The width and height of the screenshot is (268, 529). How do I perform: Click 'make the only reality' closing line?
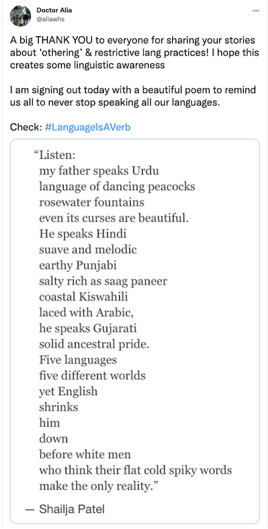(x=99, y=486)
